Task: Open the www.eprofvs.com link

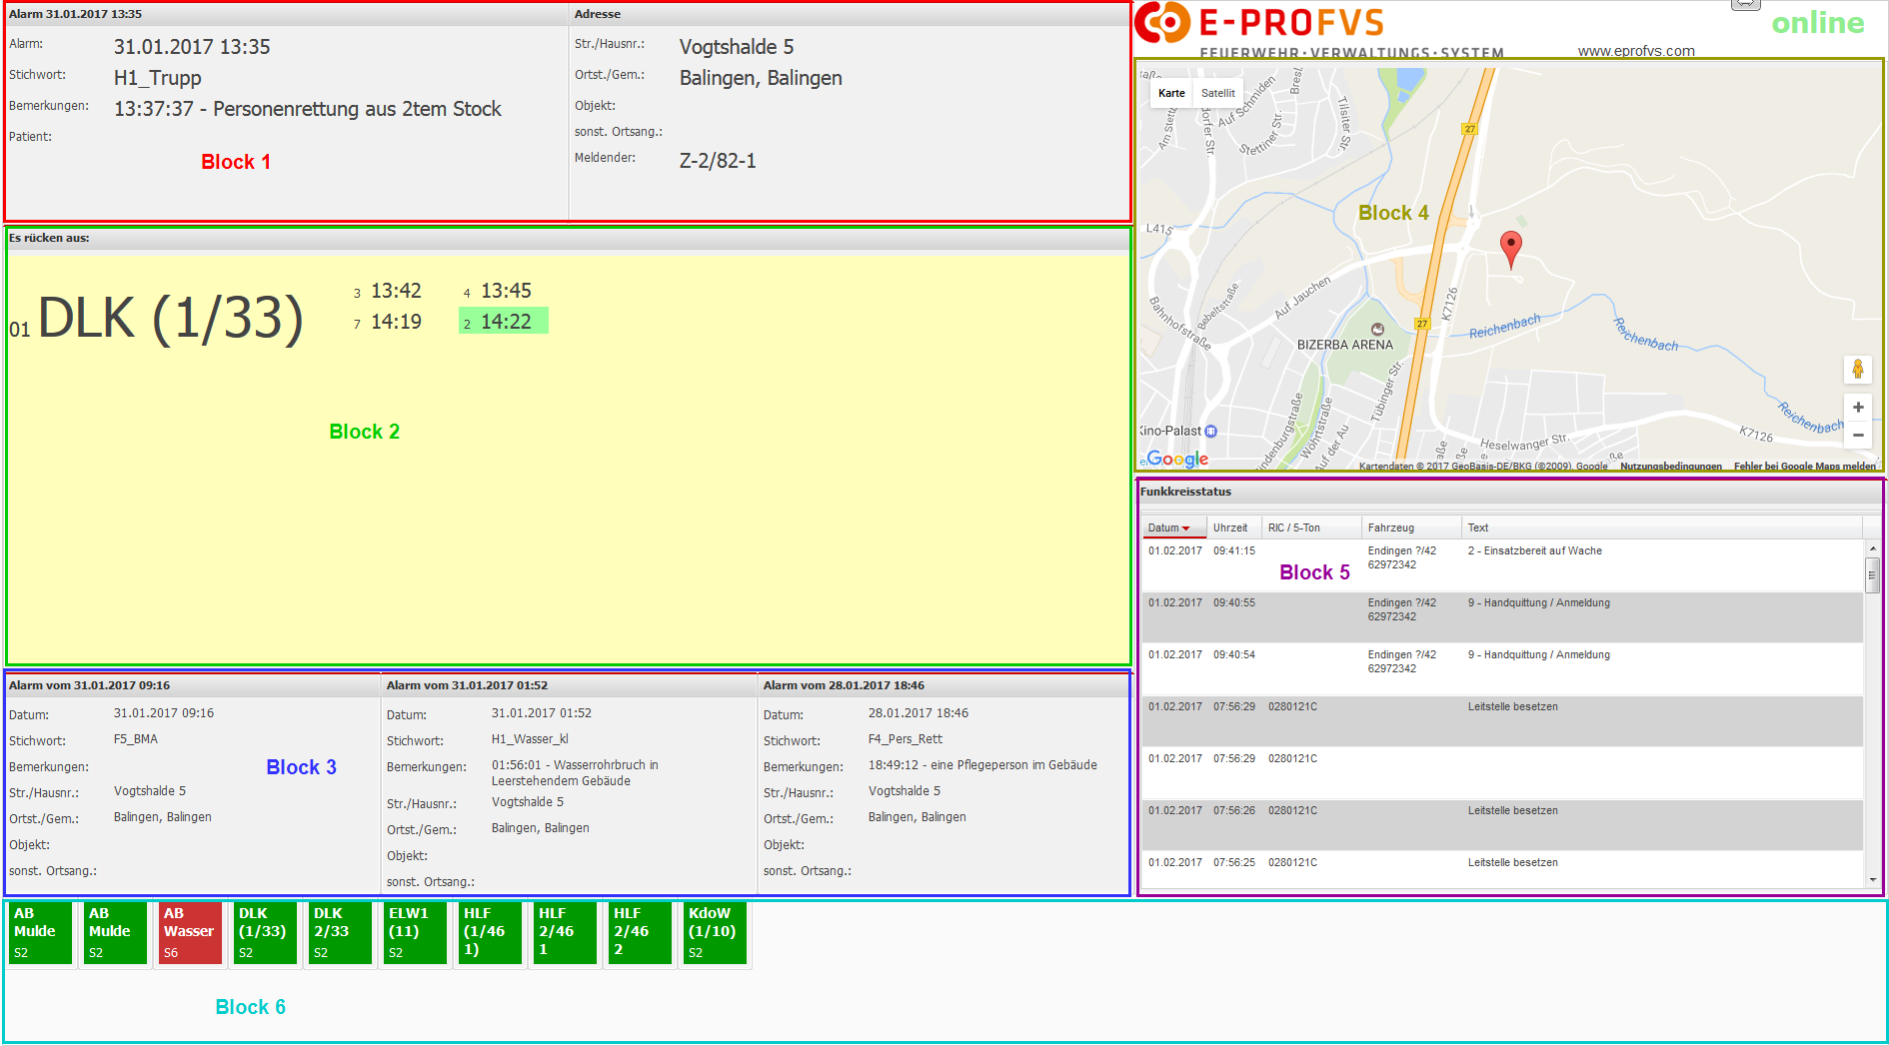Action: click(x=1635, y=51)
